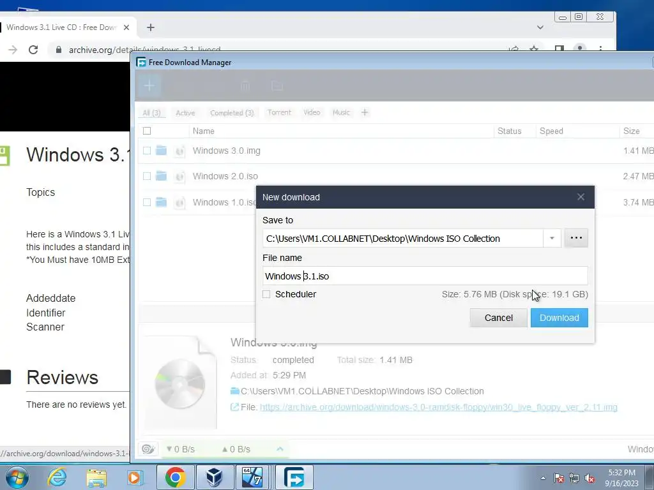Close the New download dialog with X
The height and width of the screenshot is (490, 654).
click(x=581, y=197)
